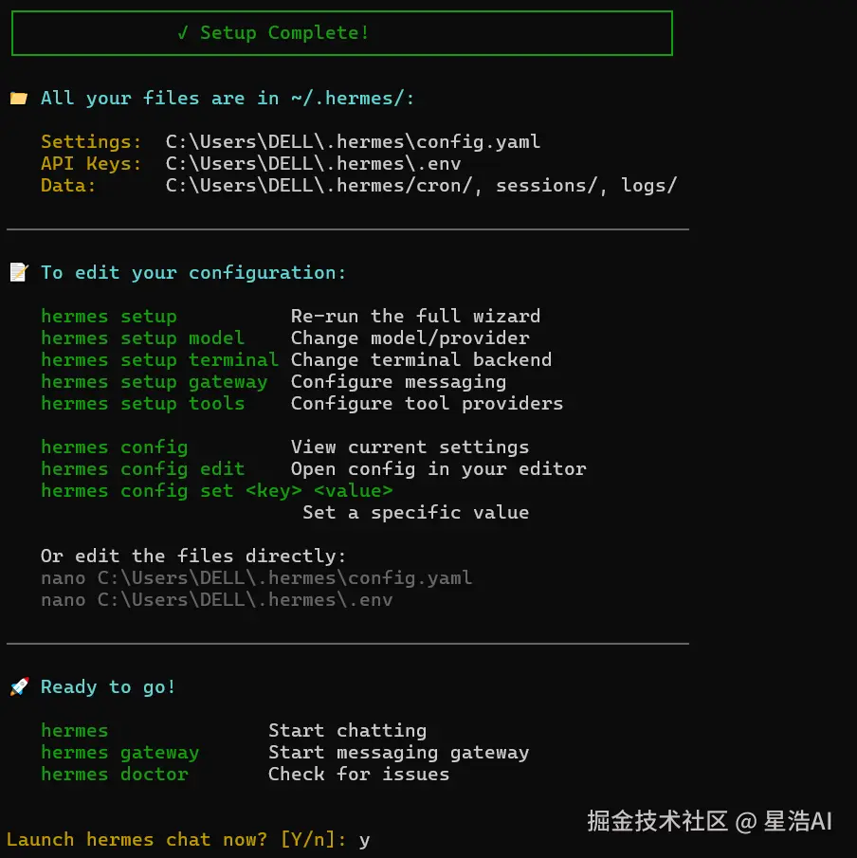
Task: Click the 'hermes config edit' command
Action: [x=142, y=469]
